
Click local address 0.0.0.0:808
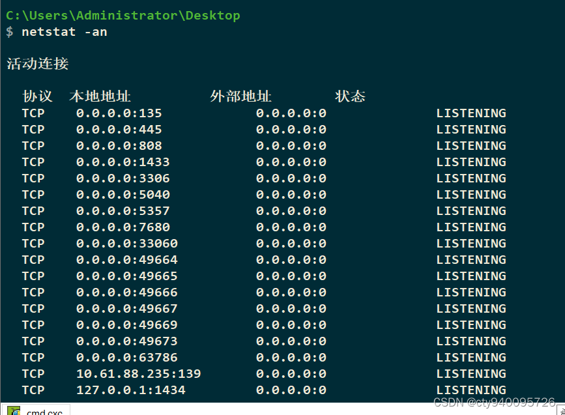[x=119, y=145]
